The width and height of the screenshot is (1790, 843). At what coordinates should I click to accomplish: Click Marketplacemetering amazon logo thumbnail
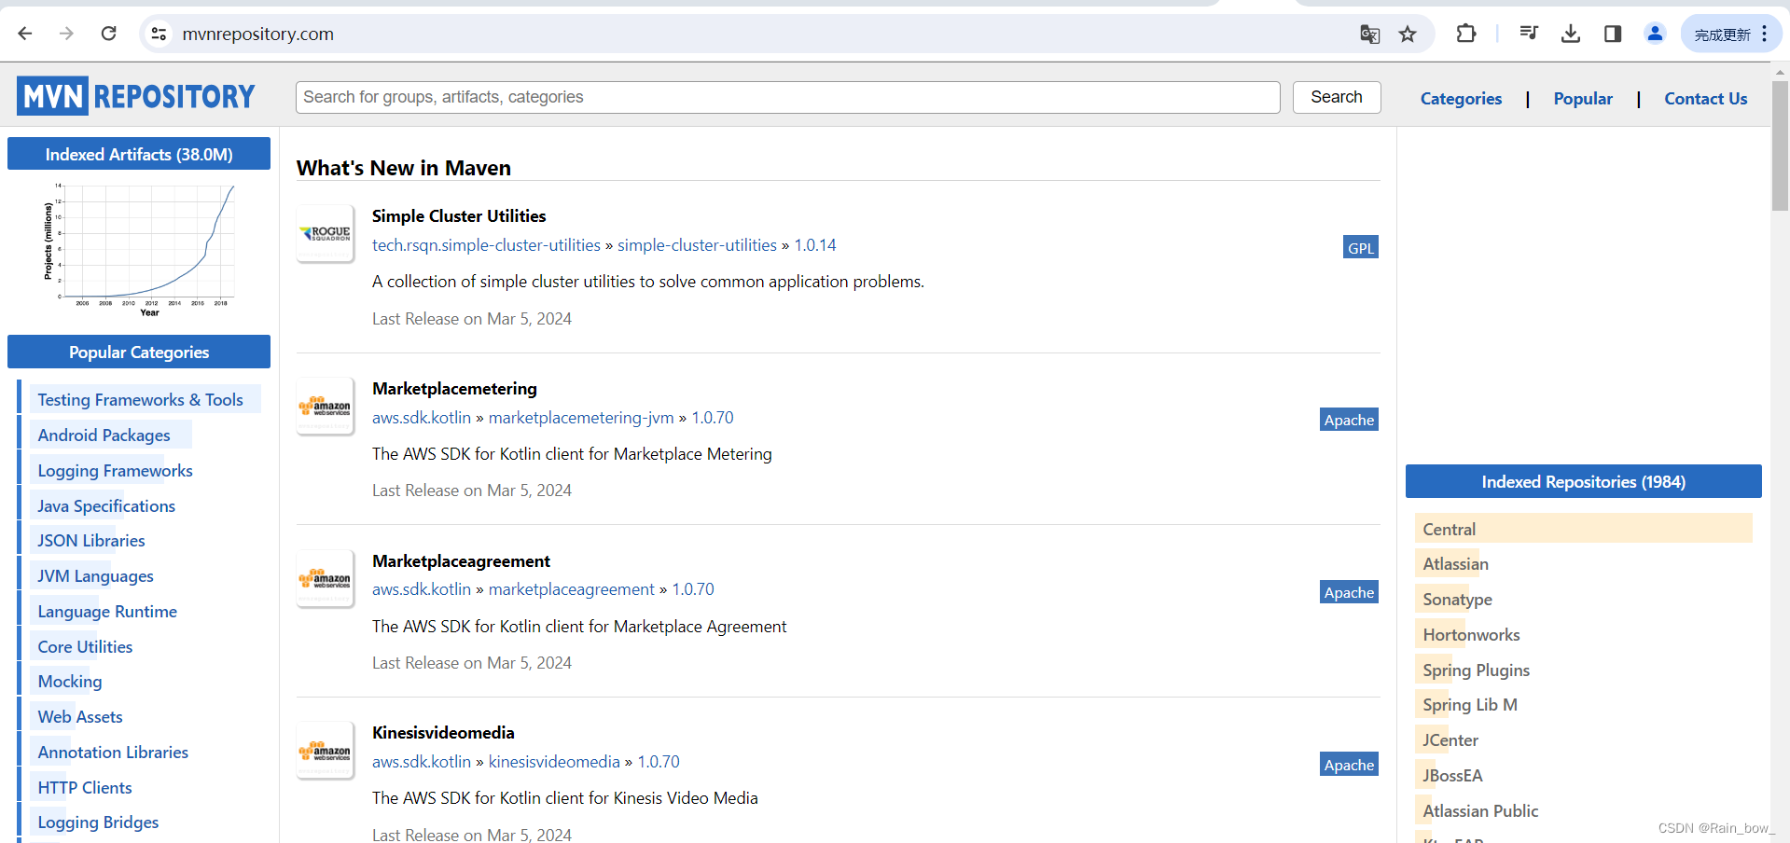point(326,406)
